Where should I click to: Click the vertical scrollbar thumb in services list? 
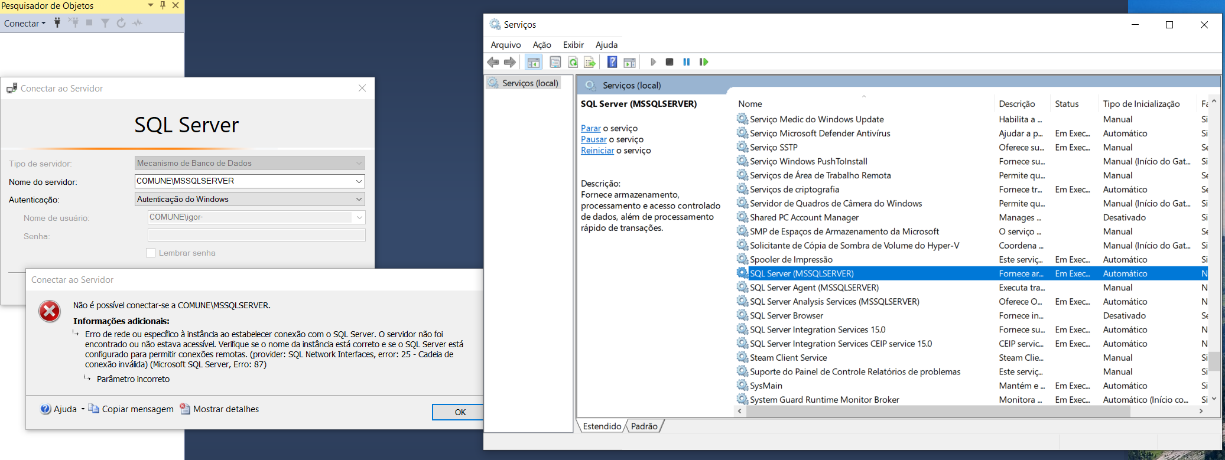tap(1214, 361)
